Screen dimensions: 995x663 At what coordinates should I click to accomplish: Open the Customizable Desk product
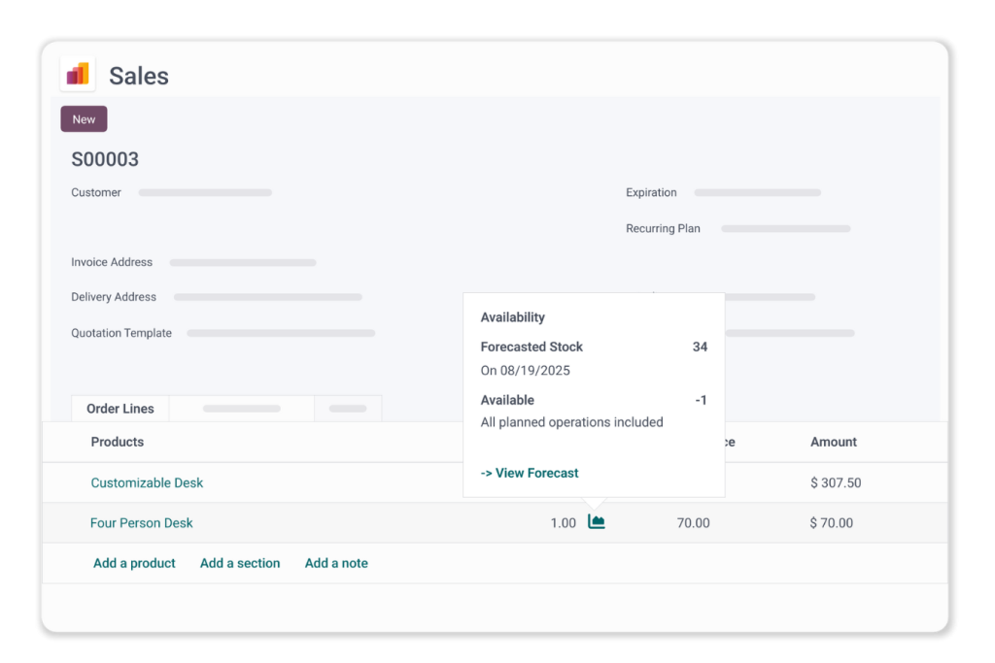[147, 482]
